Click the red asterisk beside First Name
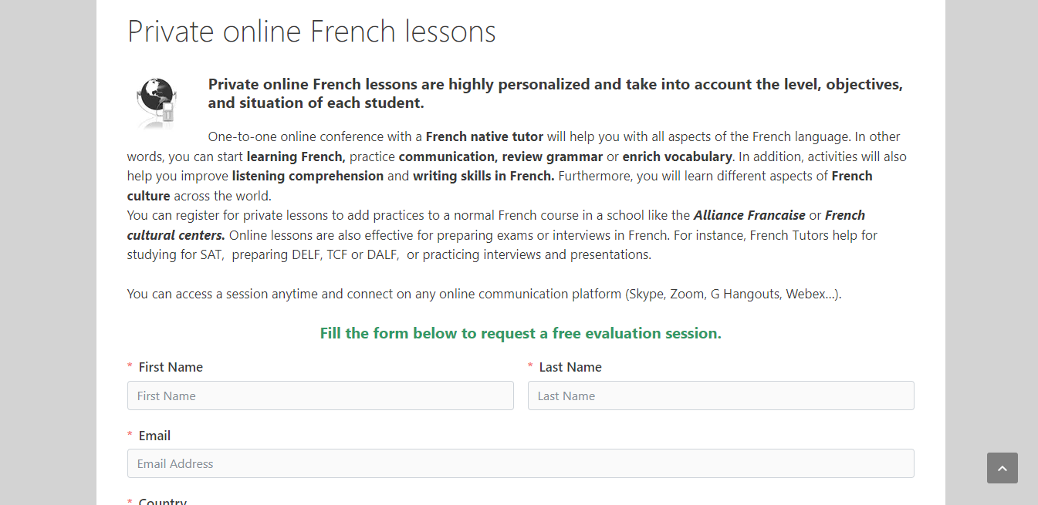This screenshot has width=1038, height=505. tap(130, 368)
